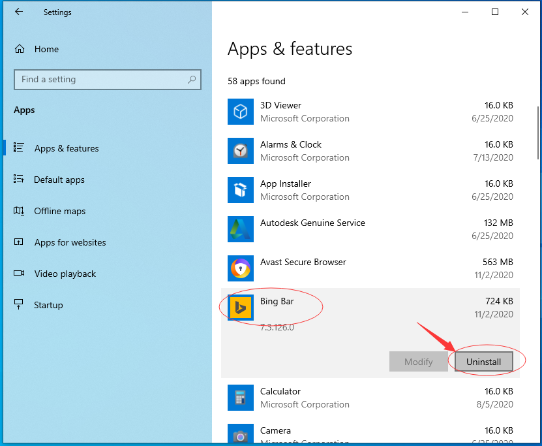This screenshot has height=446, width=542.
Task: Click the greyed Modify button
Action: coord(418,362)
